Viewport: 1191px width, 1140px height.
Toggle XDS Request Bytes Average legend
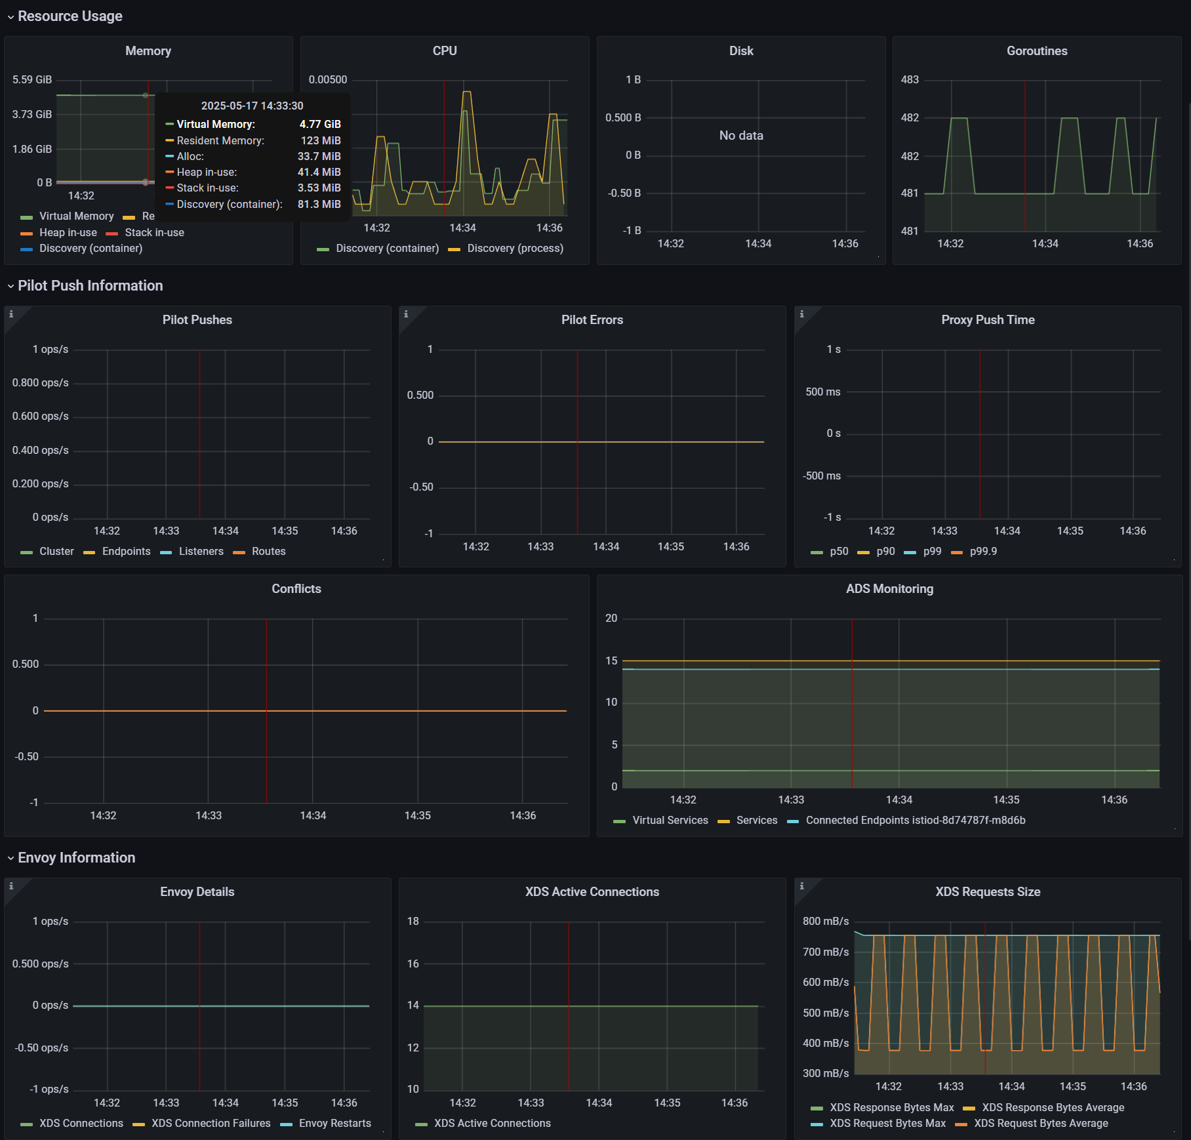[x=1041, y=1124]
